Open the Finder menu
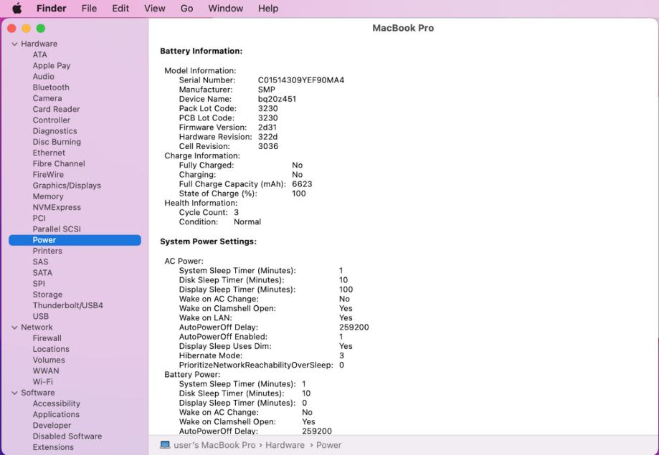This screenshot has height=455, width=659. (52, 9)
